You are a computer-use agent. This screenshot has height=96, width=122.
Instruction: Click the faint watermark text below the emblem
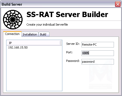coord(101,86)
